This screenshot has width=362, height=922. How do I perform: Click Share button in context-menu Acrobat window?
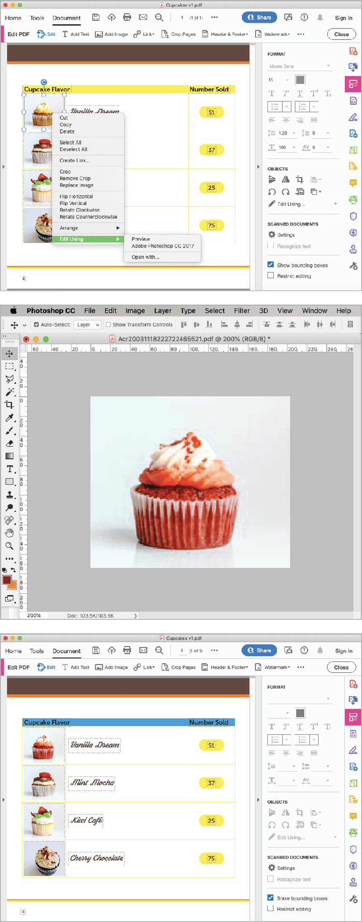[260, 17]
